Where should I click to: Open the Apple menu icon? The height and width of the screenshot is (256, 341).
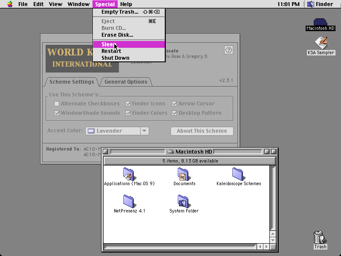pos(9,4)
